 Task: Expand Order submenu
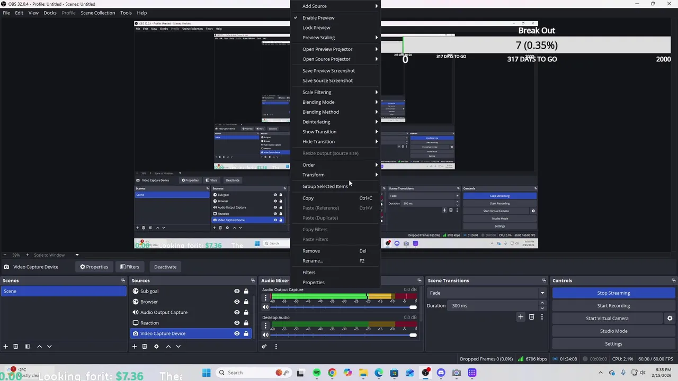pyautogui.click(x=335, y=165)
